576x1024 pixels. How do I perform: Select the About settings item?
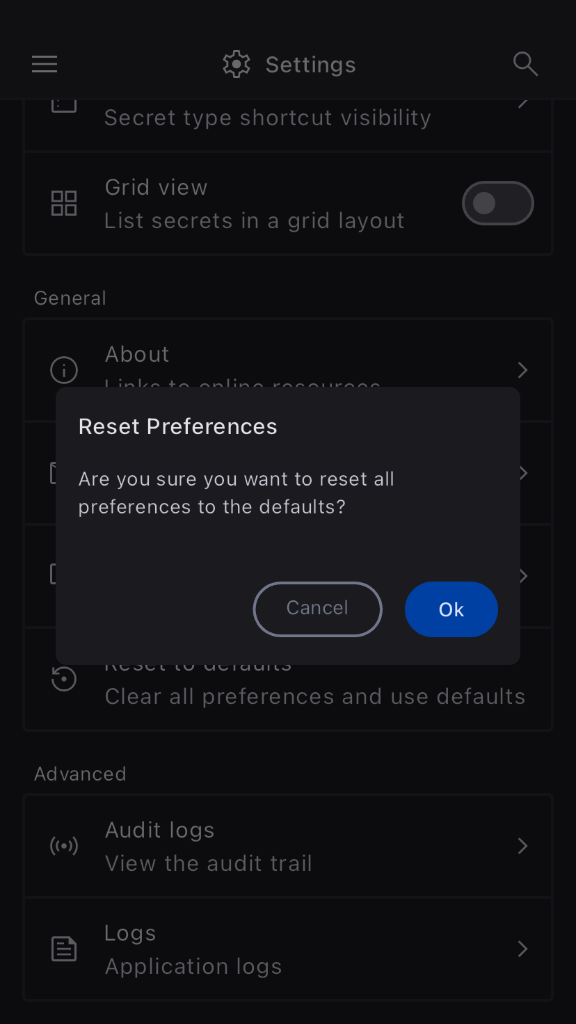[x=138, y=355]
